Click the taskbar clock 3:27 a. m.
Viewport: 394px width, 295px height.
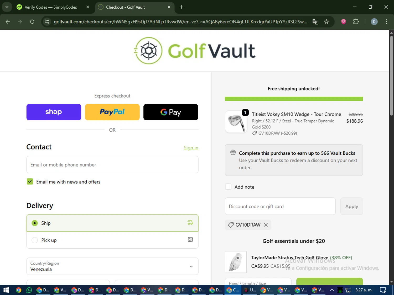click(364, 290)
